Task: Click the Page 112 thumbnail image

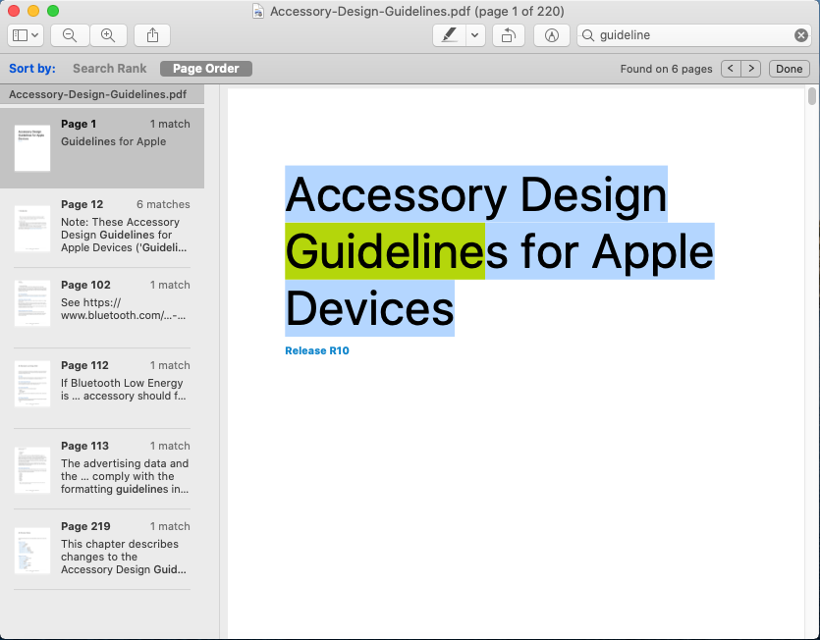Action: (x=32, y=384)
